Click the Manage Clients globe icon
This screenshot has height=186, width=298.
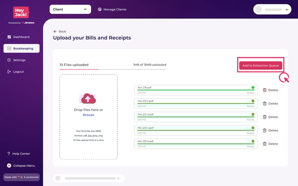point(99,9)
